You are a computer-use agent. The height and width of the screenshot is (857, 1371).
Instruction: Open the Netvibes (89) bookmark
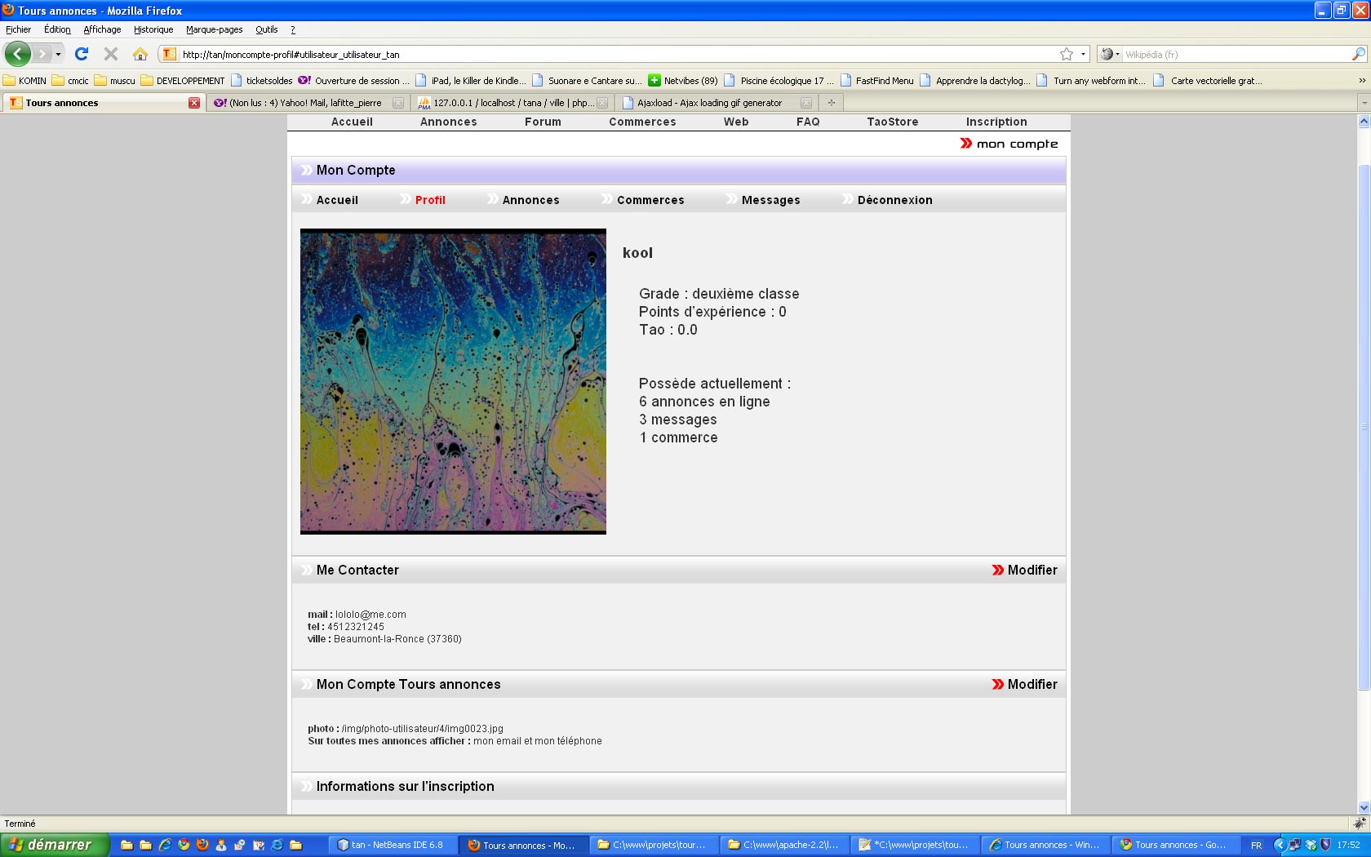(x=683, y=81)
